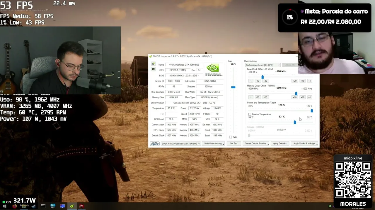Click the Bus Width value 192 Bit
The image size is (375, 210).
click(209, 92)
